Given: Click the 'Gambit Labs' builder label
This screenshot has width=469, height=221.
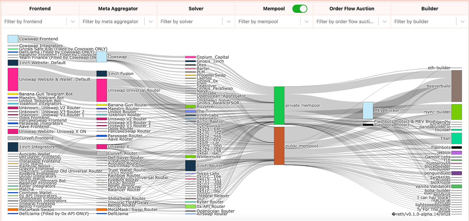Looking at the screenshot, I should 438,157.
